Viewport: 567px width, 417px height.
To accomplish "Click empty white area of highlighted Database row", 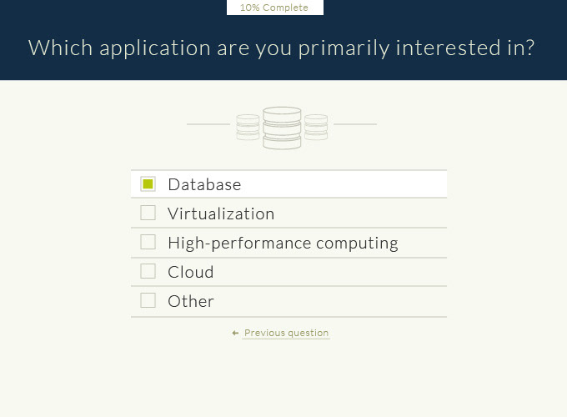I will click(x=344, y=184).
